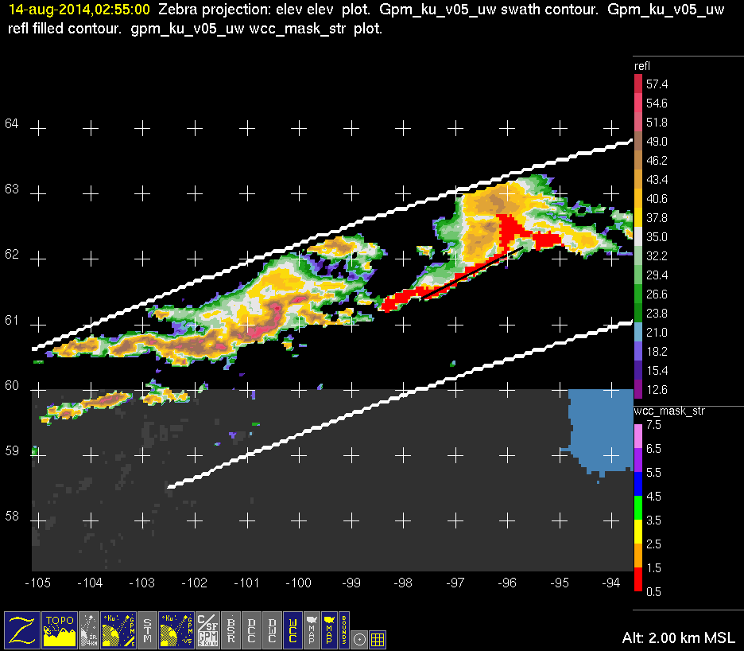744x651 pixels.
Task: Click the first Ku GPM radar icon
Action: [119, 630]
